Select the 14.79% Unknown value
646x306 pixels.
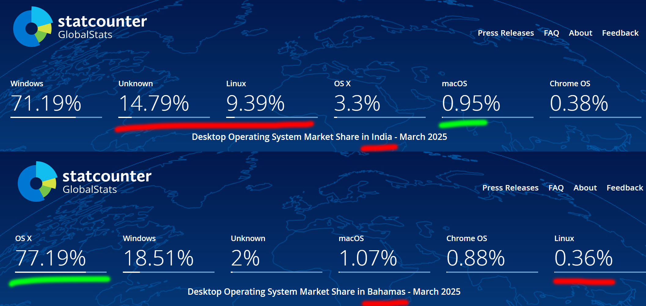(x=154, y=103)
